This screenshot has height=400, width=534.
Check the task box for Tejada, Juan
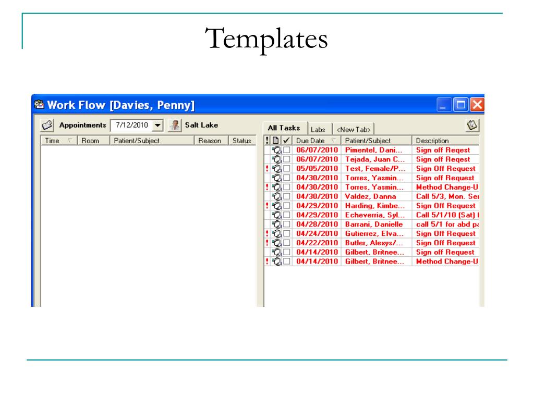[x=287, y=159]
